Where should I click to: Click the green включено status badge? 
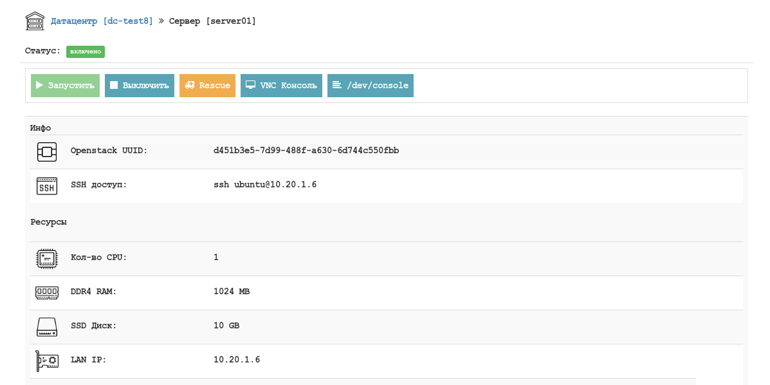pyautogui.click(x=86, y=52)
